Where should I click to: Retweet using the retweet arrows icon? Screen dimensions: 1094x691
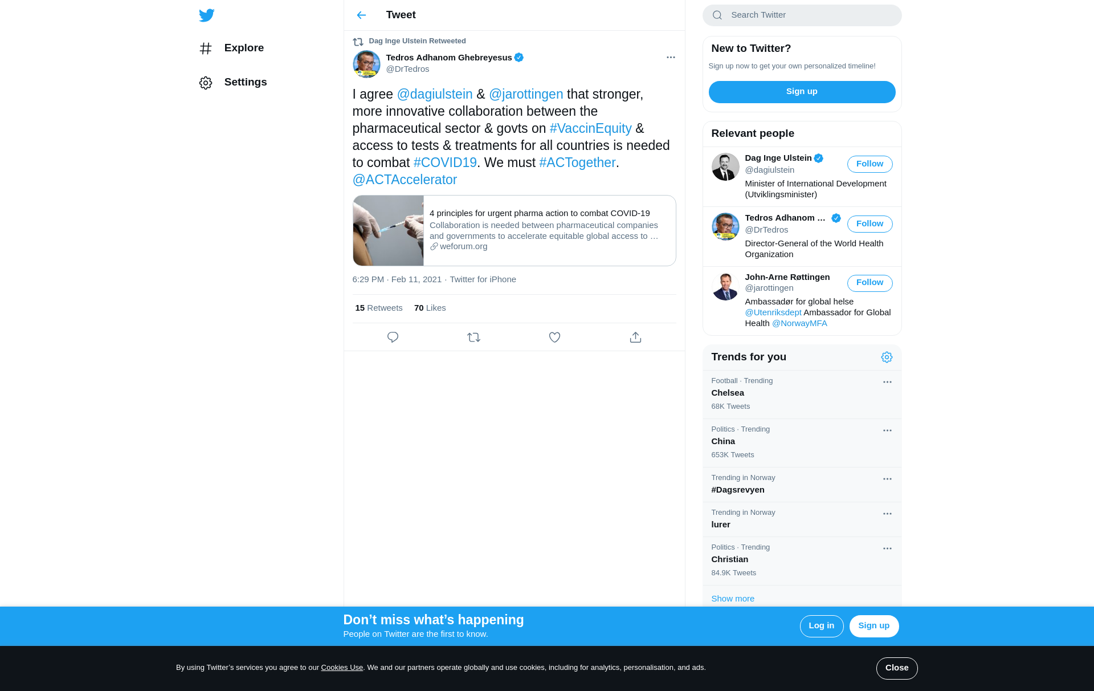[473, 338]
